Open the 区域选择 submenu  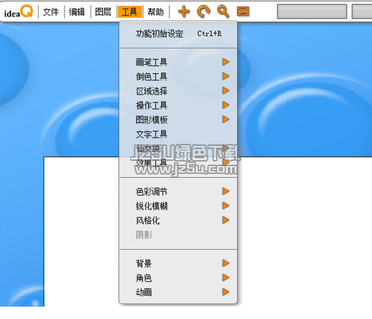(x=152, y=91)
